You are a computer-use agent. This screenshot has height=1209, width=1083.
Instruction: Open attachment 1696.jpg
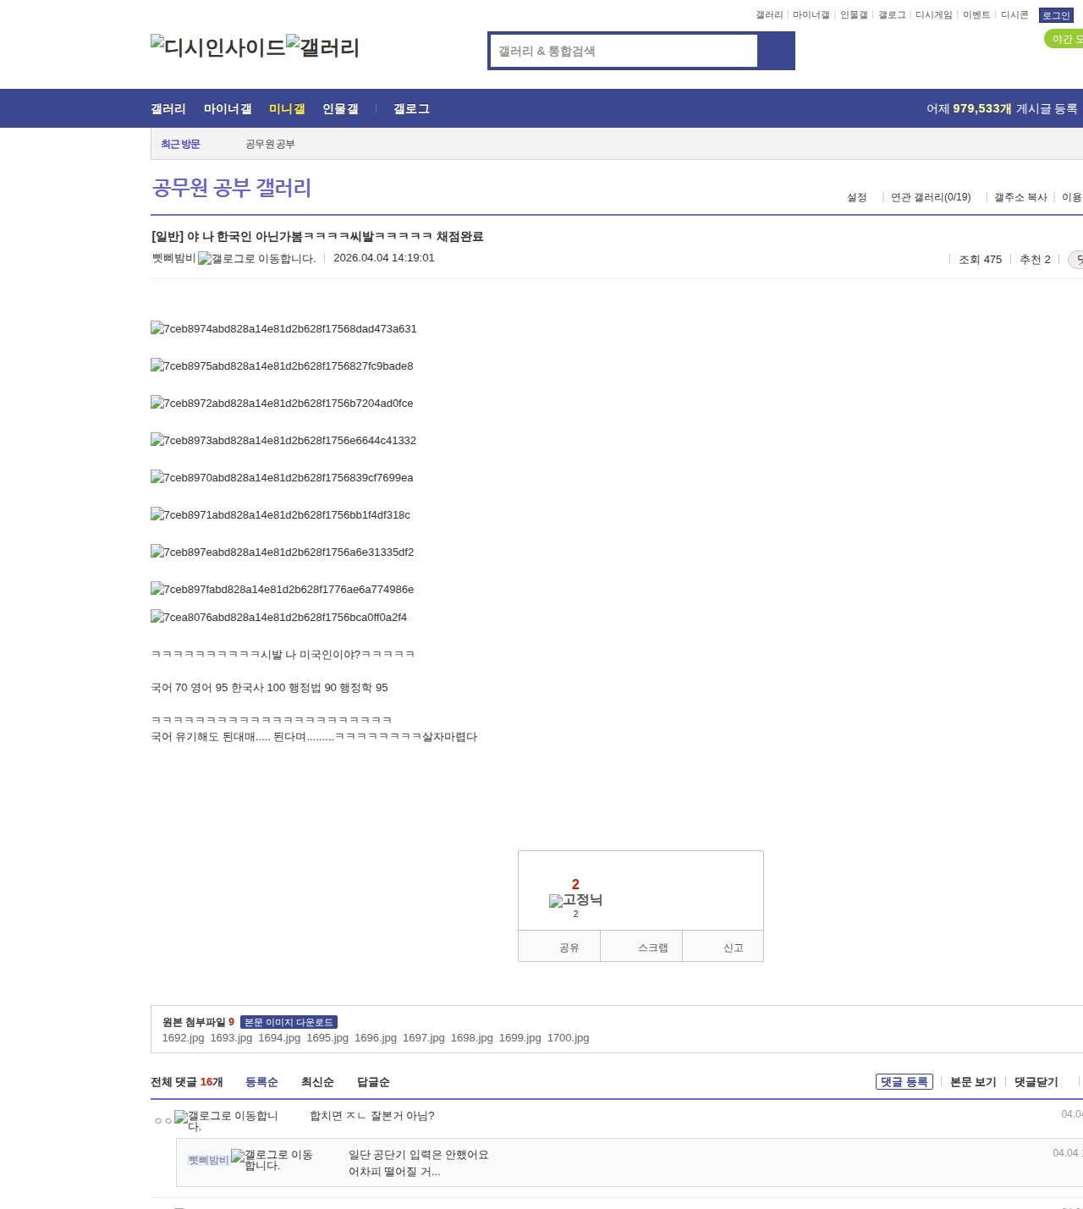376,1038
